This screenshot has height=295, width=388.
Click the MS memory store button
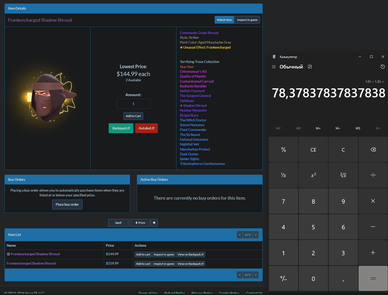tap(358, 128)
